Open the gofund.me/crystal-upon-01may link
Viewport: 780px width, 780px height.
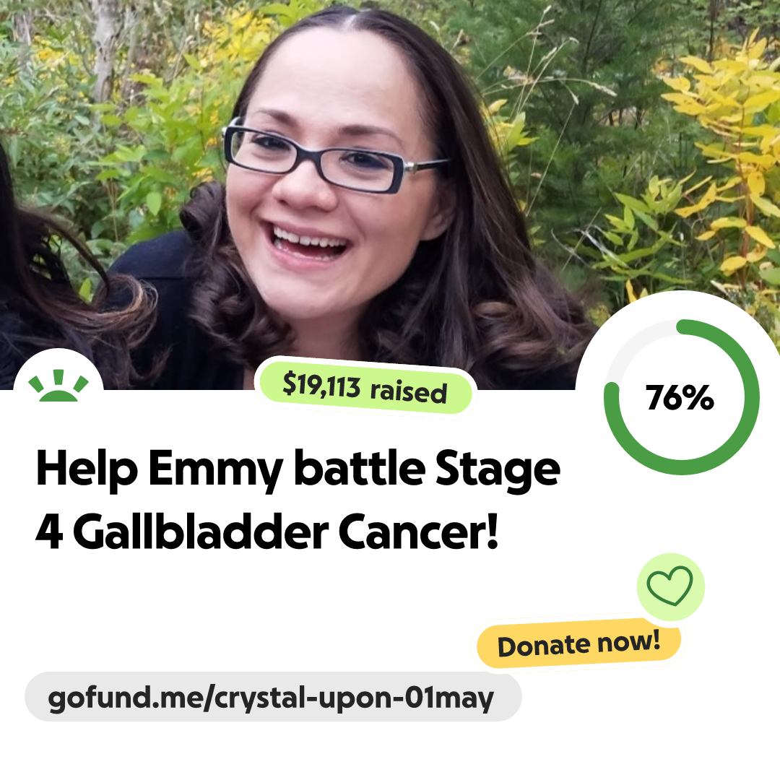[x=272, y=697]
